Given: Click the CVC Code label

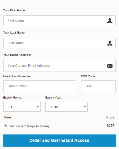Looking at the screenshot, I should [x=89, y=76].
